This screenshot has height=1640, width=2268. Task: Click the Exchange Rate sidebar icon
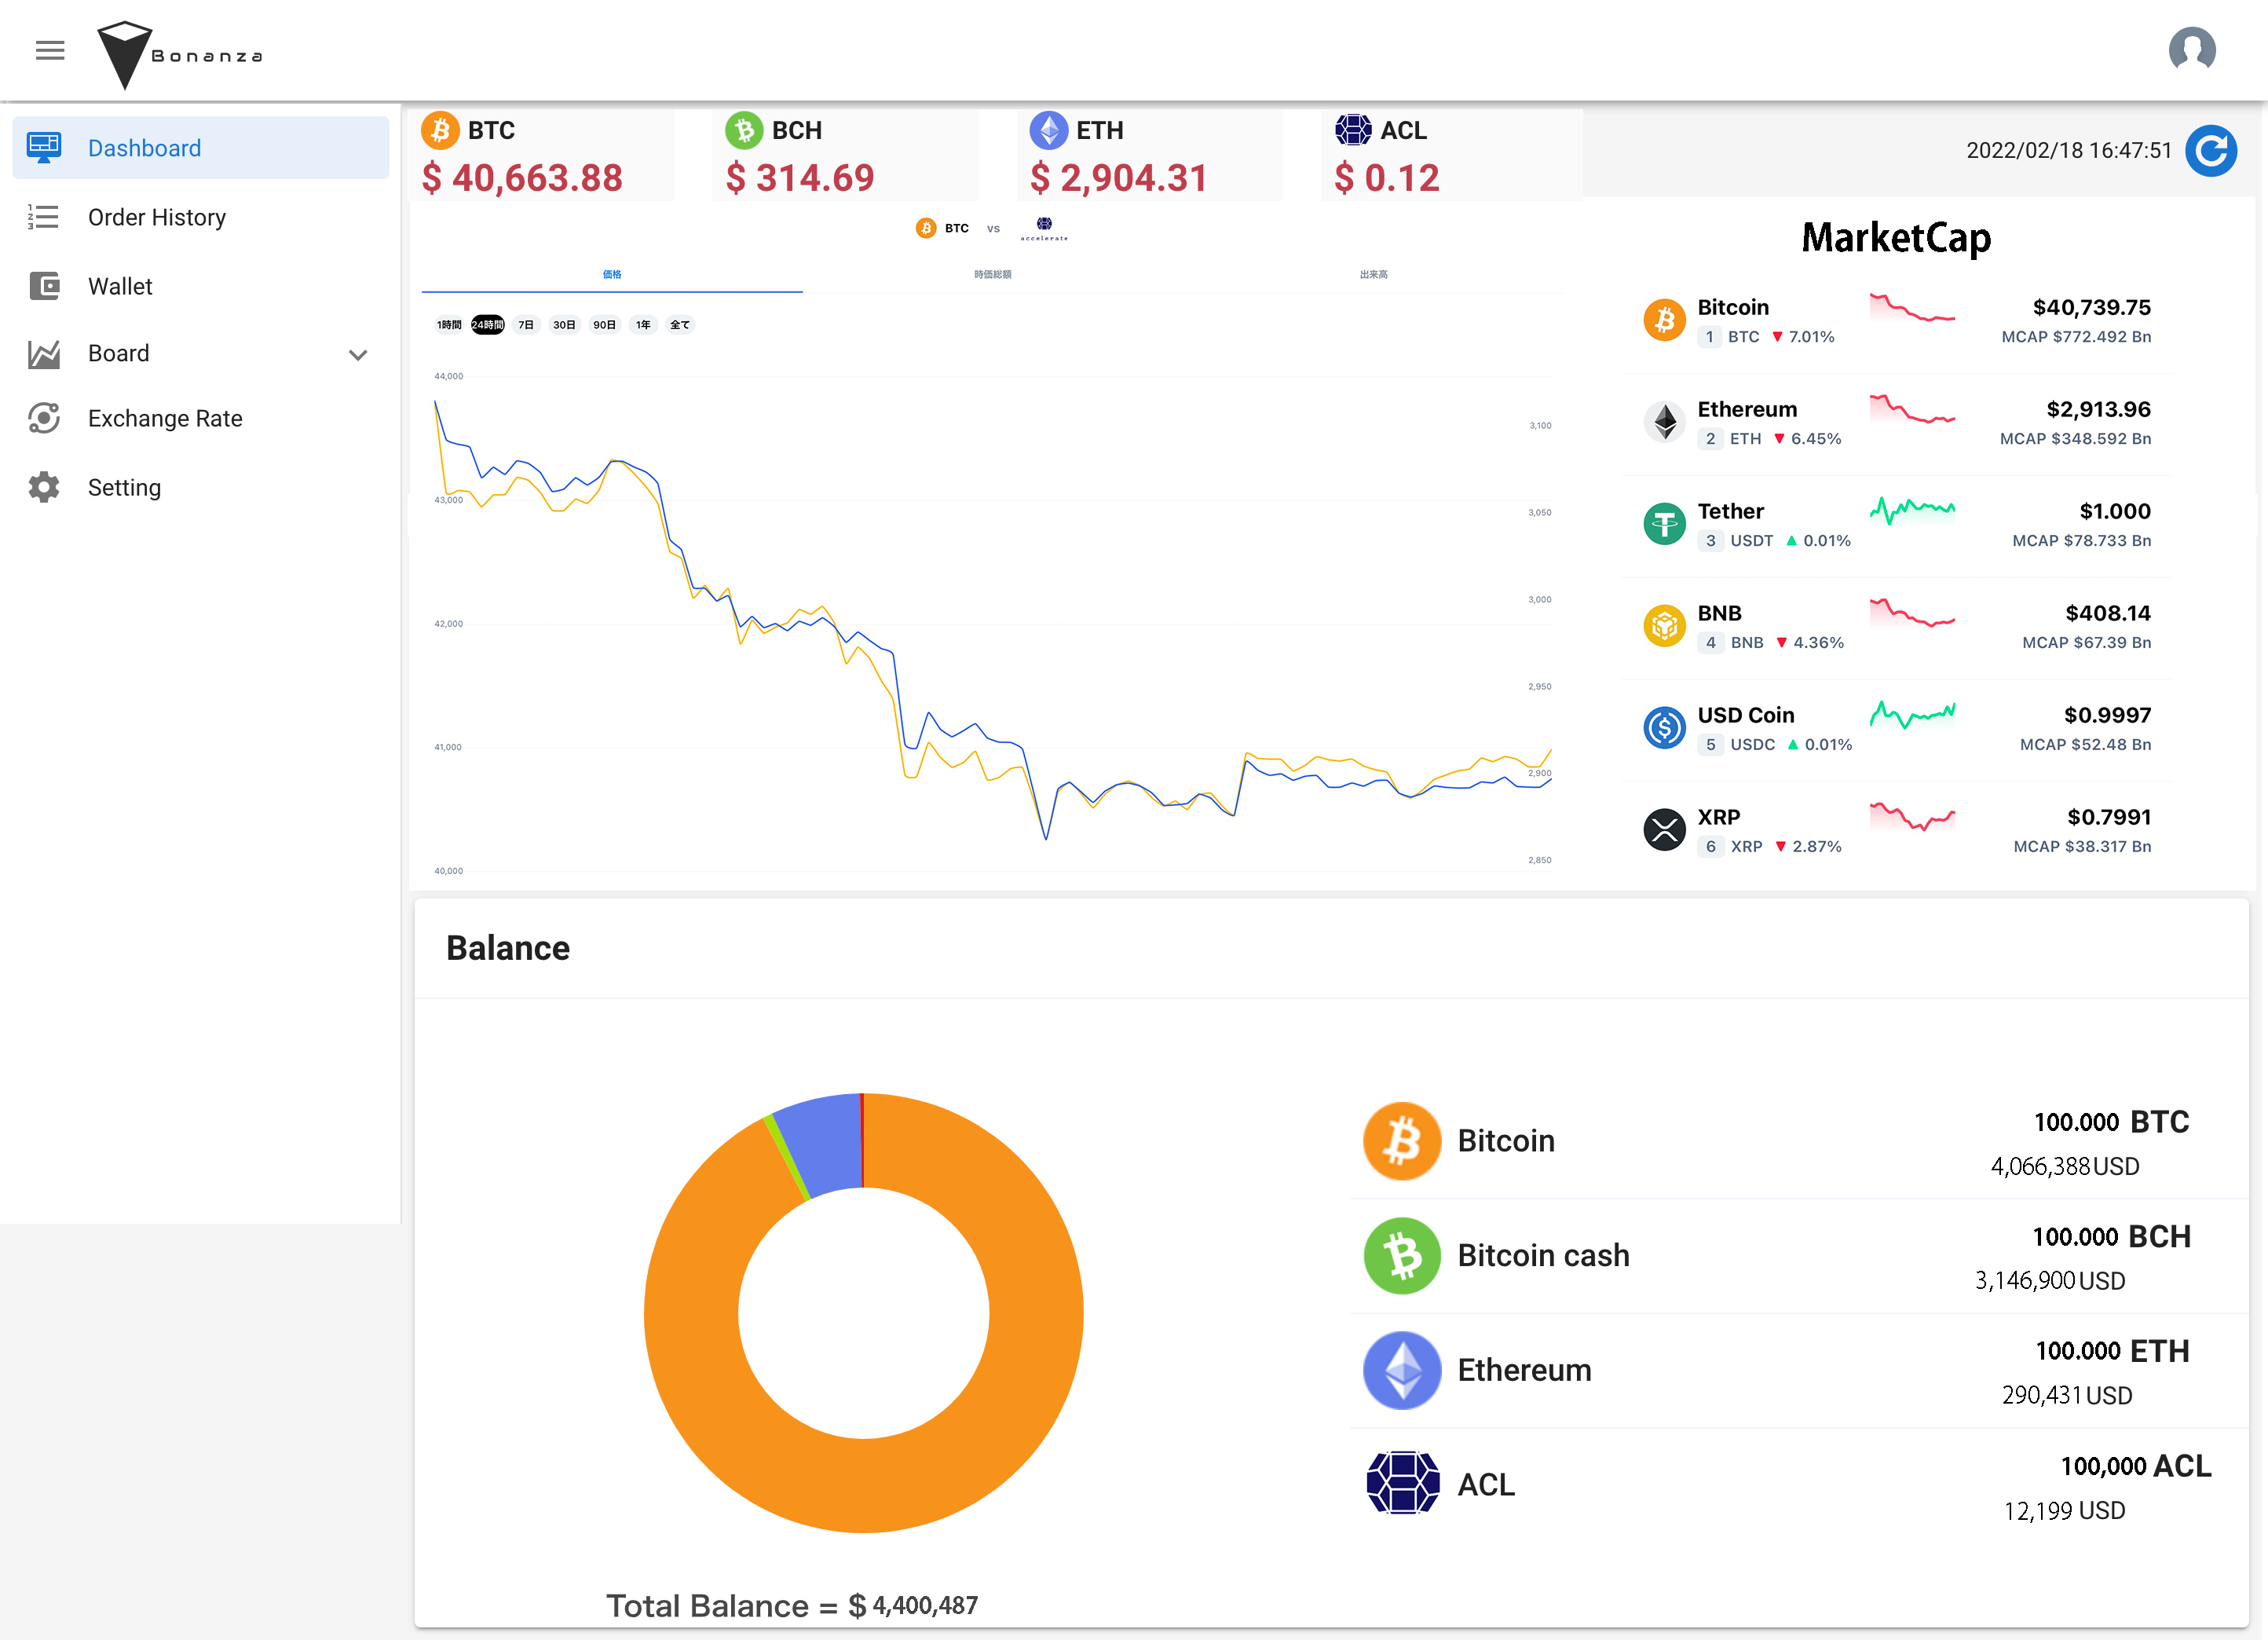click(x=44, y=418)
